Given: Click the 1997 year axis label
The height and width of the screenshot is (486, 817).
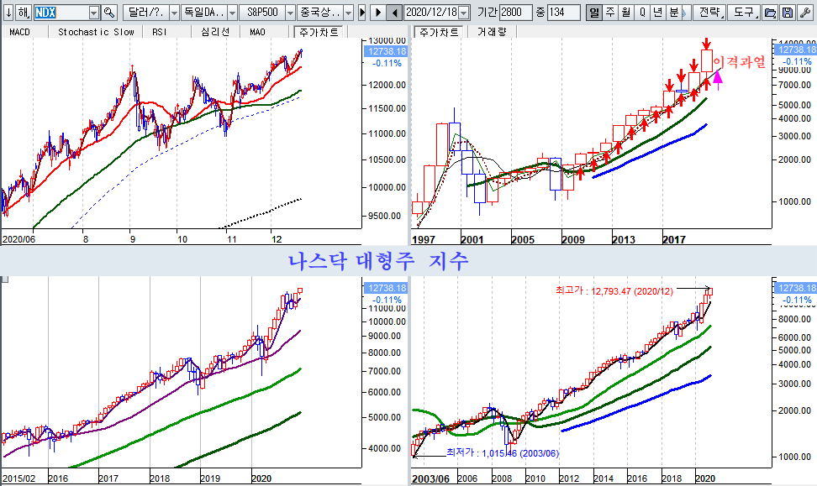Looking at the screenshot, I should coord(424,239).
